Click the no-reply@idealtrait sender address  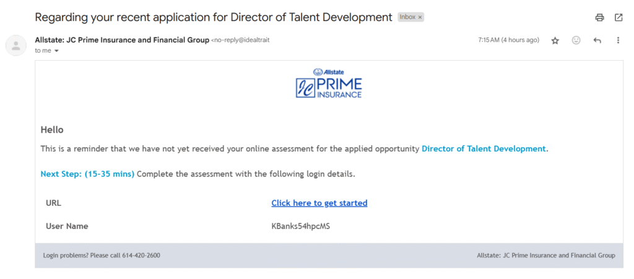click(x=241, y=40)
